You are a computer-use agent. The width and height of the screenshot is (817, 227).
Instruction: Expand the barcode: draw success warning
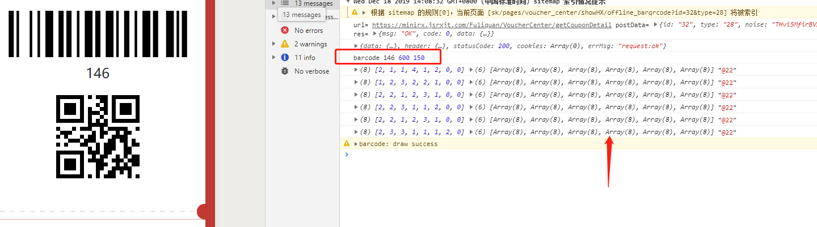(x=356, y=144)
